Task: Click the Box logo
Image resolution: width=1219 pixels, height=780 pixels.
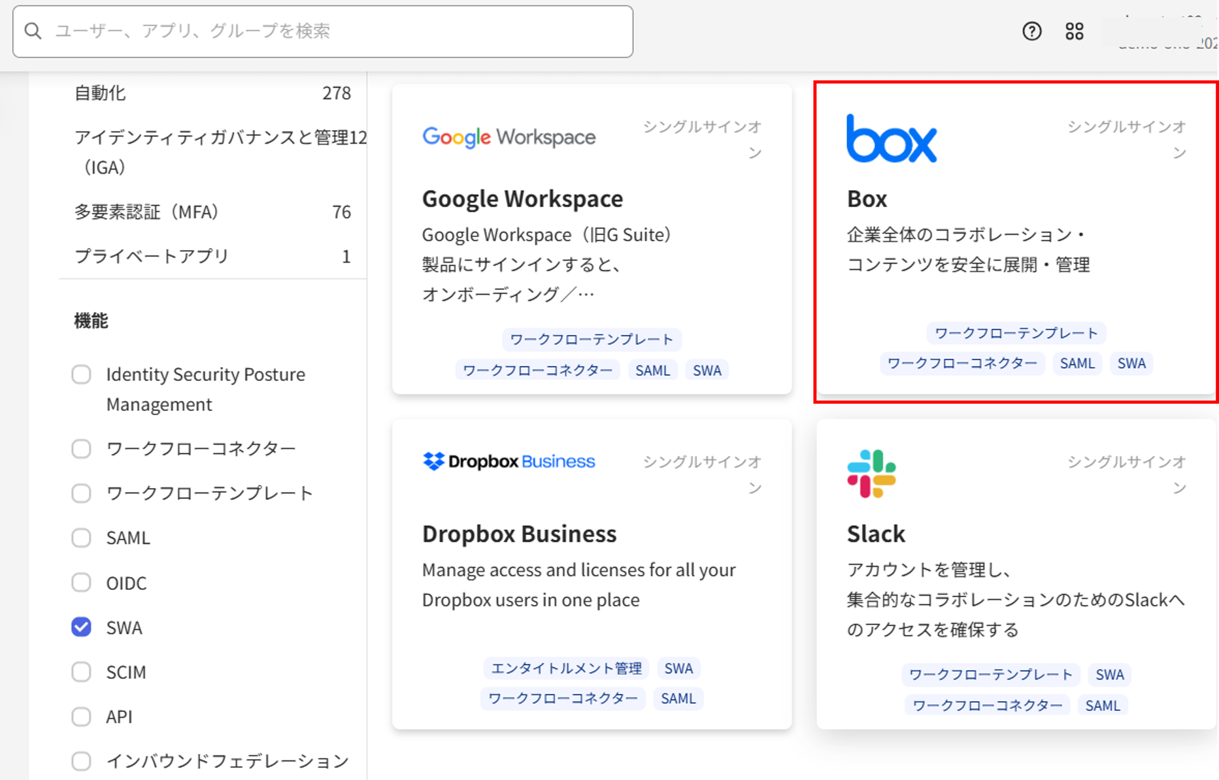Action: [891, 138]
